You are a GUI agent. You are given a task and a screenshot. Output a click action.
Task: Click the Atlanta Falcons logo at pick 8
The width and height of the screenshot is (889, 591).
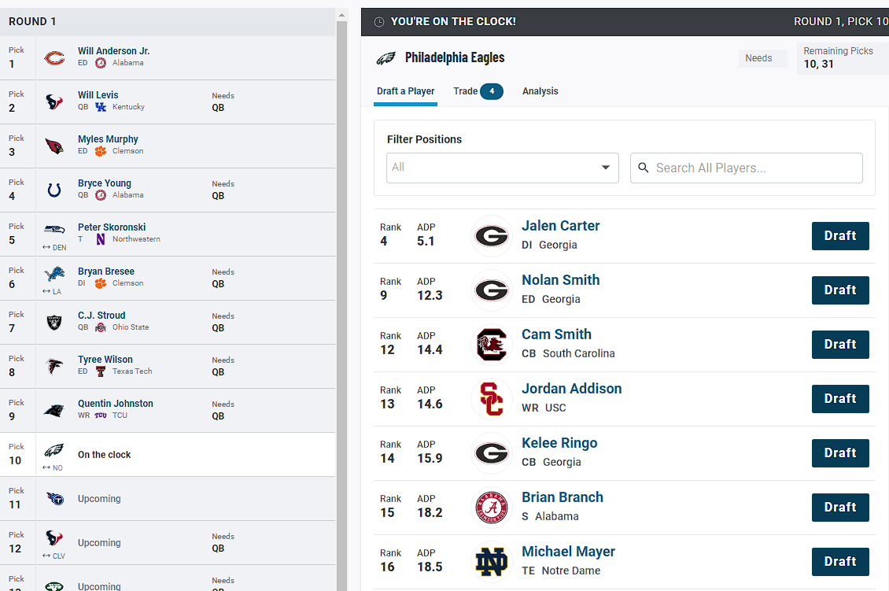54,367
